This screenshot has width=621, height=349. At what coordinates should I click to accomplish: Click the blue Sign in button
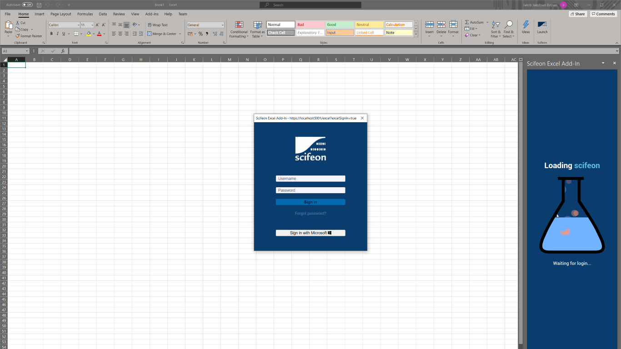(x=310, y=202)
